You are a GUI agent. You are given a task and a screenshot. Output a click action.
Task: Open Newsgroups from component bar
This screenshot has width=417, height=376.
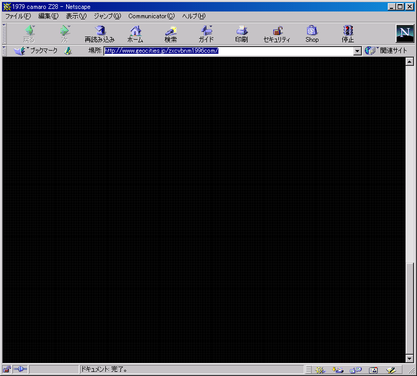[x=355, y=370]
